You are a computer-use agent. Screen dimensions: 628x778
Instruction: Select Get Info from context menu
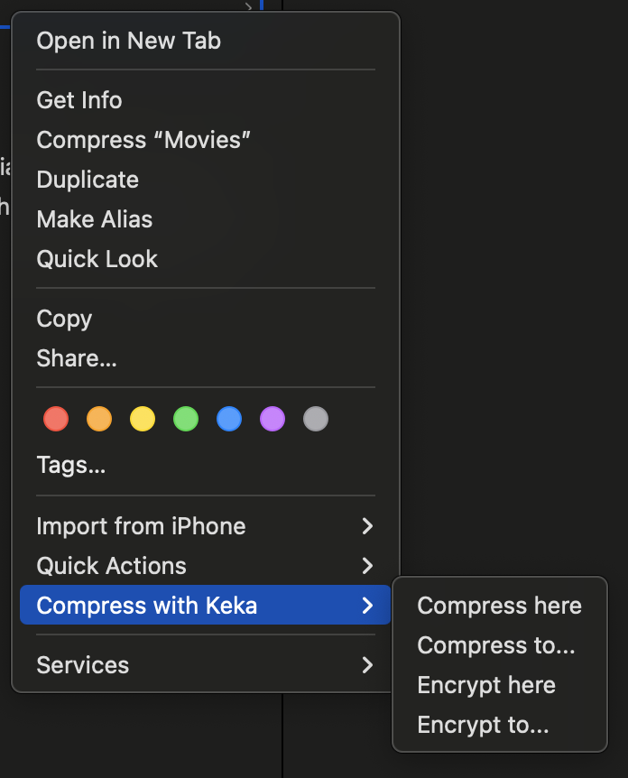[79, 100]
